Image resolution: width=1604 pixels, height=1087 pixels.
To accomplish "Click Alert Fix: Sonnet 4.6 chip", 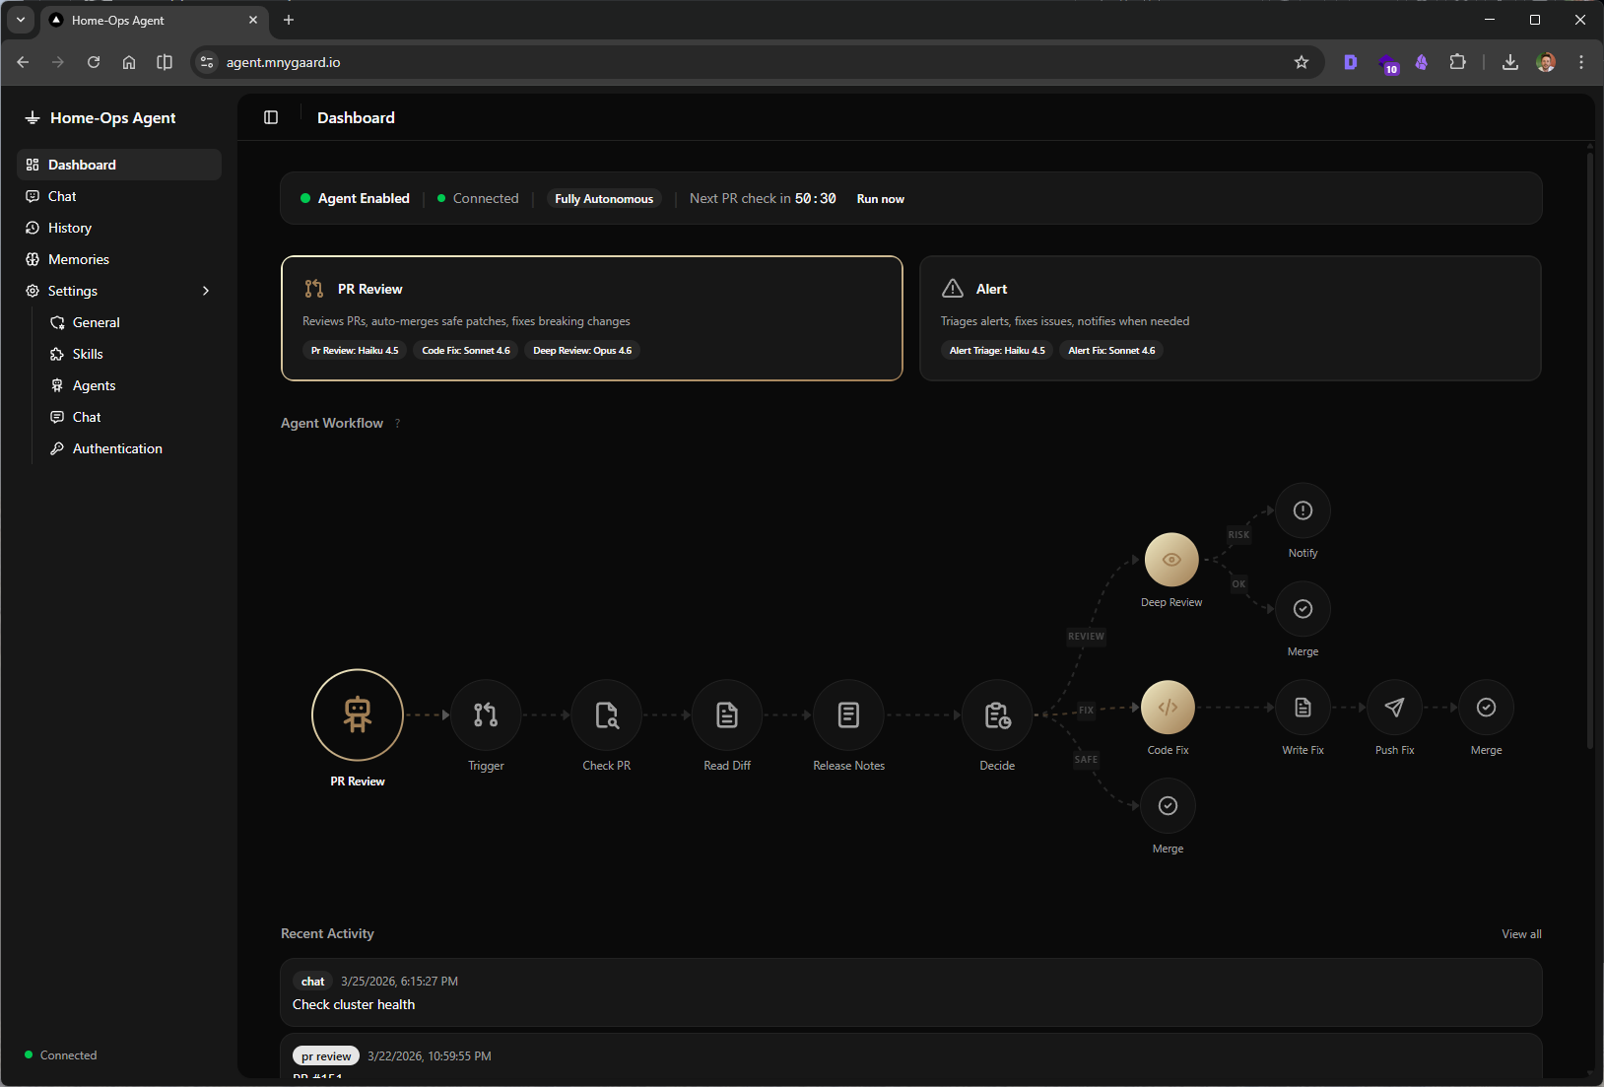I will click(1111, 351).
